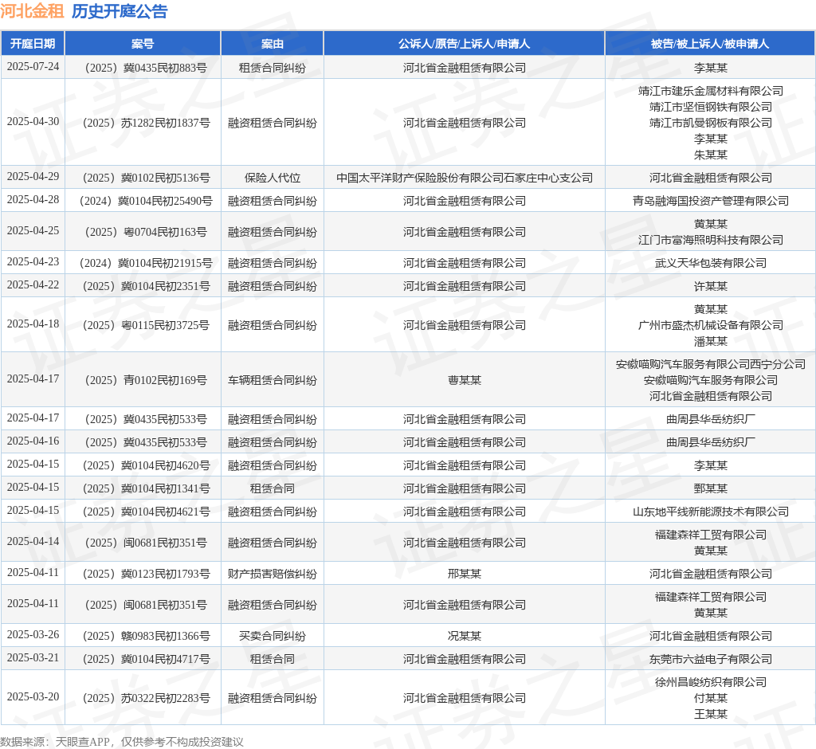Click defendant 江门市富海照明科技有限公司
This screenshot has height=749, width=816.
[x=710, y=240]
